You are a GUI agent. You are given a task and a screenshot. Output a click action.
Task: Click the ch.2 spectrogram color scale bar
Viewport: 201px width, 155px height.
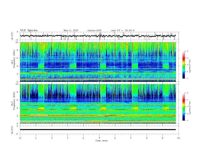coord(184,107)
